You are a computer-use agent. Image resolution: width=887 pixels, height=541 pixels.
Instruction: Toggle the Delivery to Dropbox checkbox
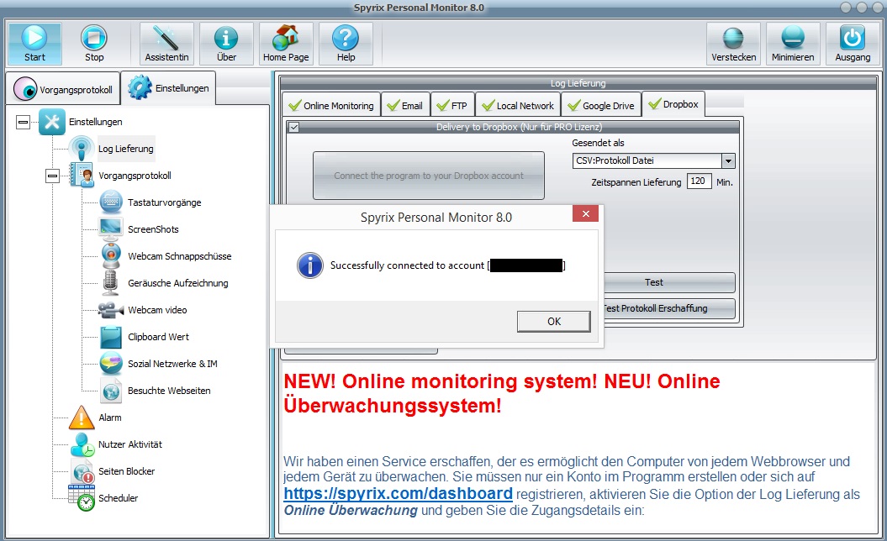tap(293, 127)
